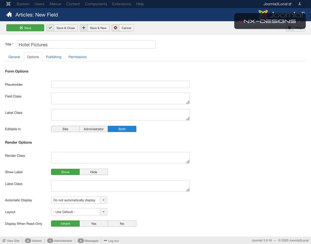Click the Automatic Display label
Viewport: 311px width, 244px height.
19,200
